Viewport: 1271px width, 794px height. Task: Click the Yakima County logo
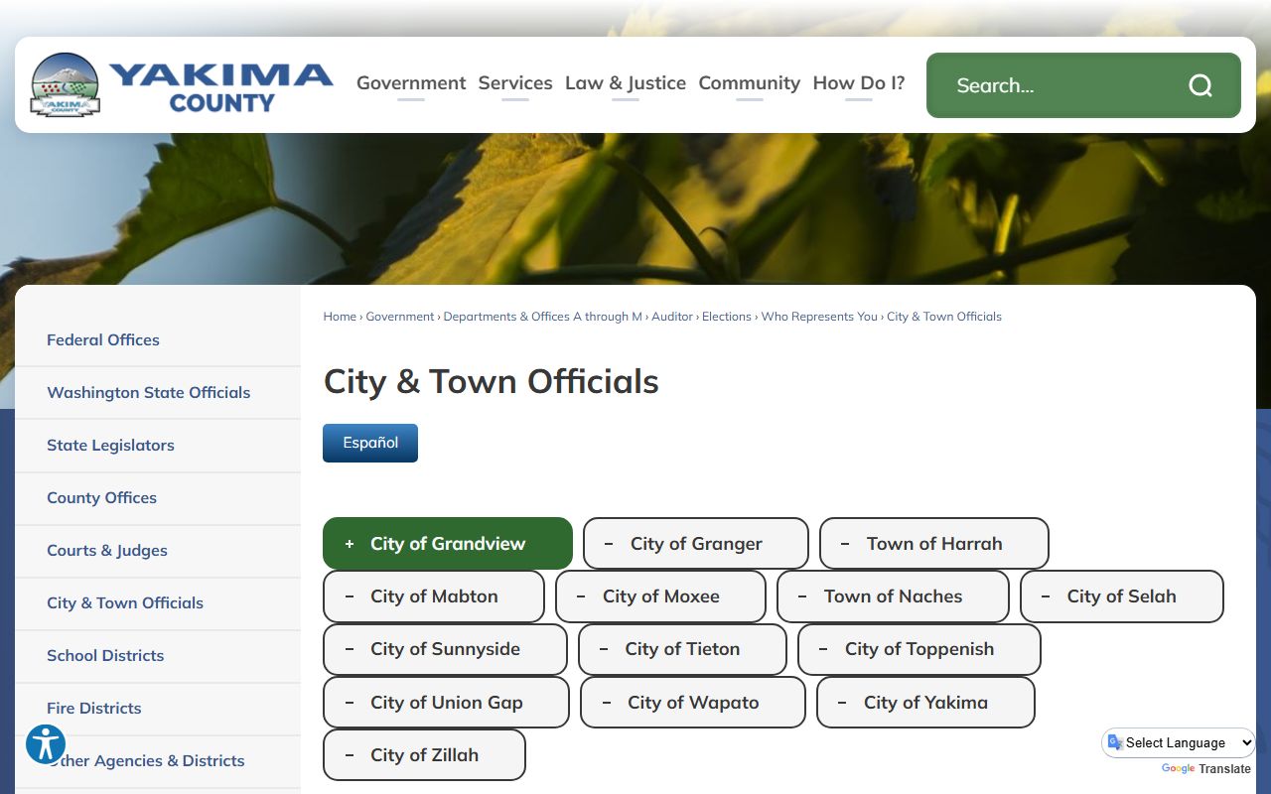(182, 85)
